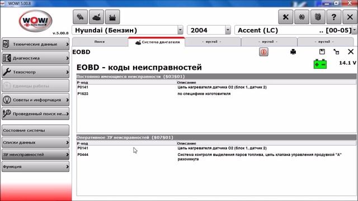This screenshot has width=358, height=201.
Task: Click the Советы и информация bulb icon
Action: pos(7,100)
